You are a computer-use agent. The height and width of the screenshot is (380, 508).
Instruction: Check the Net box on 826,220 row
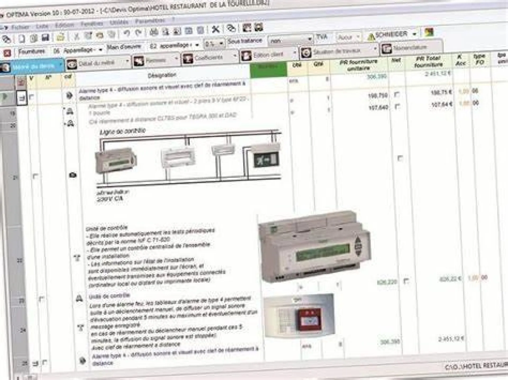[x=406, y=281]
